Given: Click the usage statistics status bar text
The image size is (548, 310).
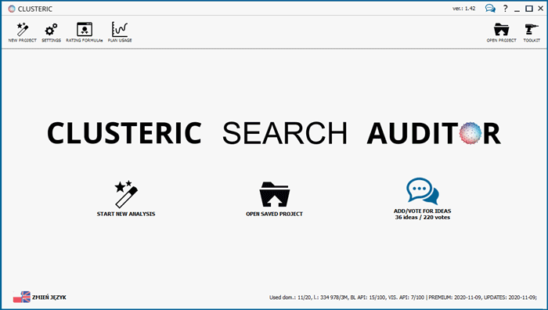Looking at the screenshot, I should pyautogui.click(x=403, y=297).
